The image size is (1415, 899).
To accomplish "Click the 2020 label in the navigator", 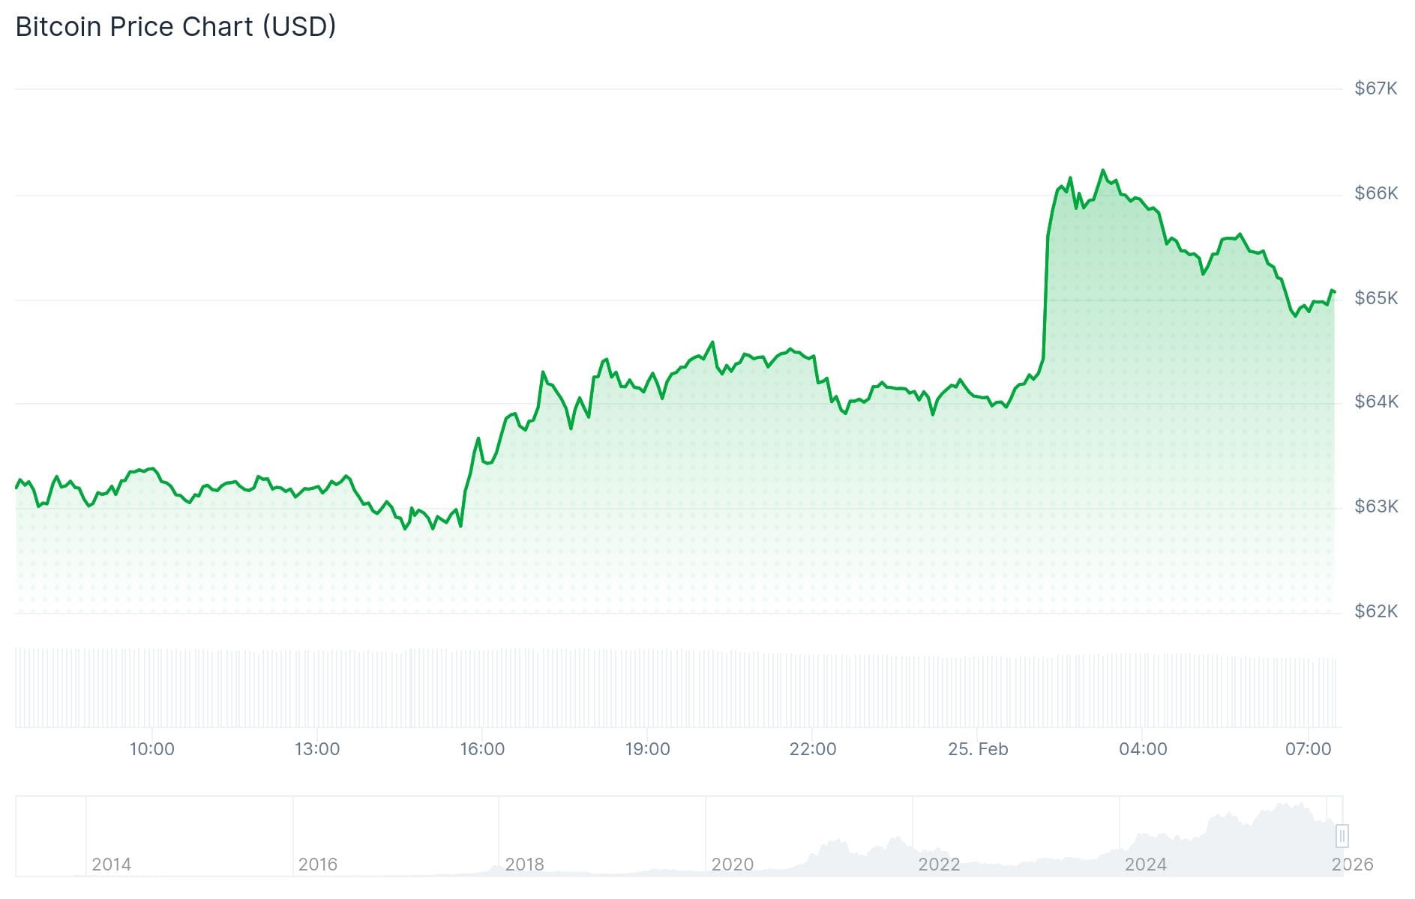I will [732, 865].
